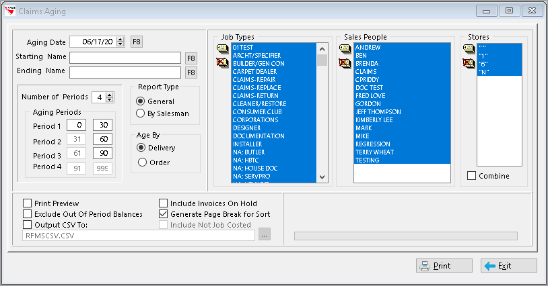
Task: Click the Exit button
Action: [x=508, y=266]
